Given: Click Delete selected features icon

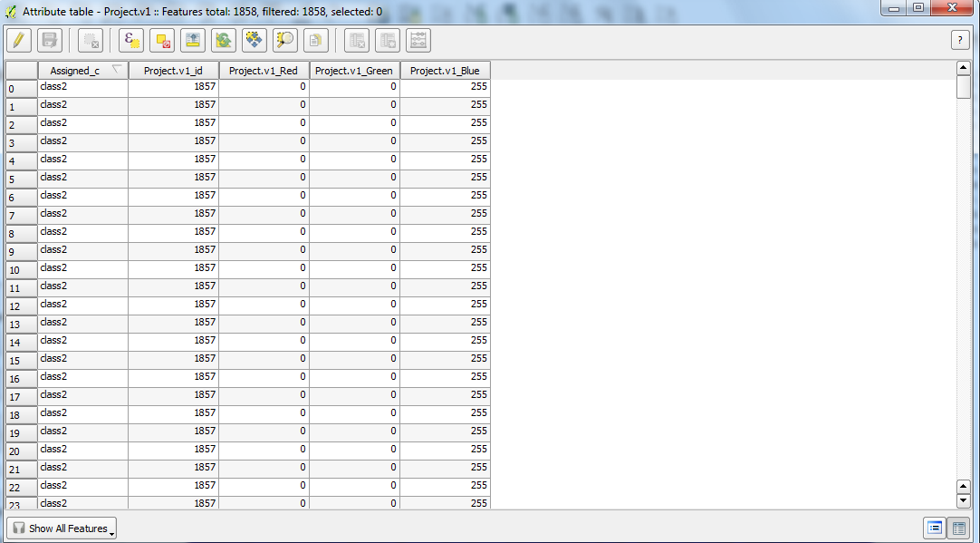Looking at the screenshot, I should coord(90,41).
